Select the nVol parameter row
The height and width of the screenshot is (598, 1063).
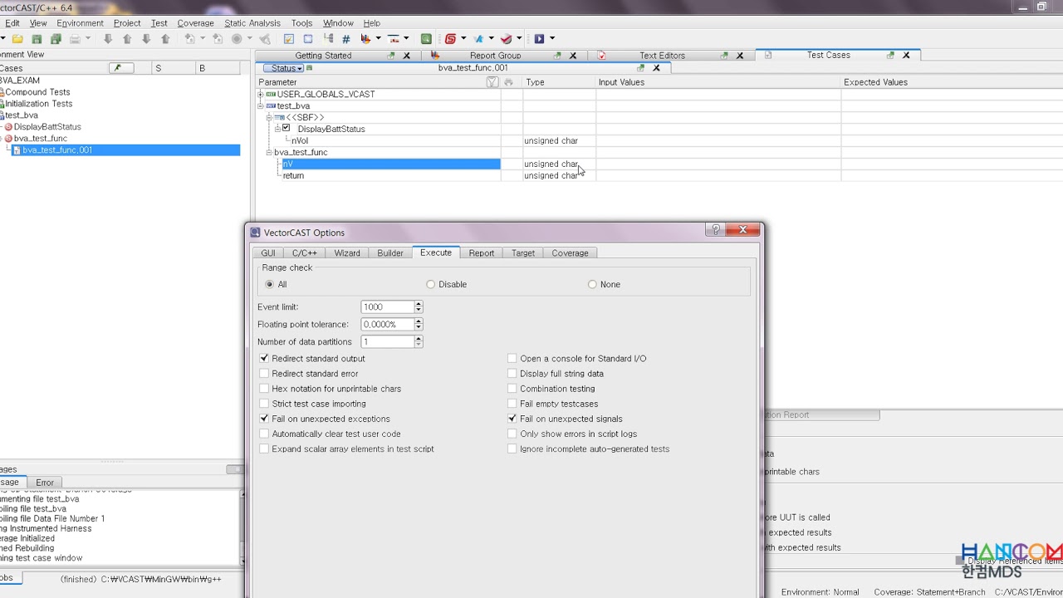pyautogui.click(x=300, y=140)
